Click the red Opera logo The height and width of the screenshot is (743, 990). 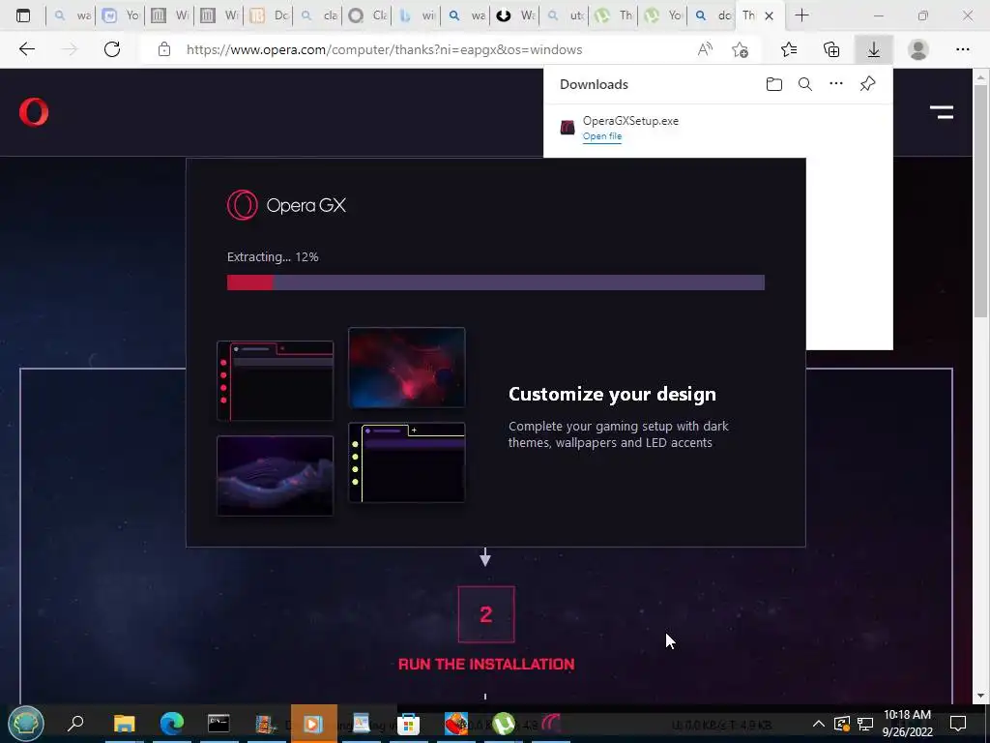tap(34, 112)
